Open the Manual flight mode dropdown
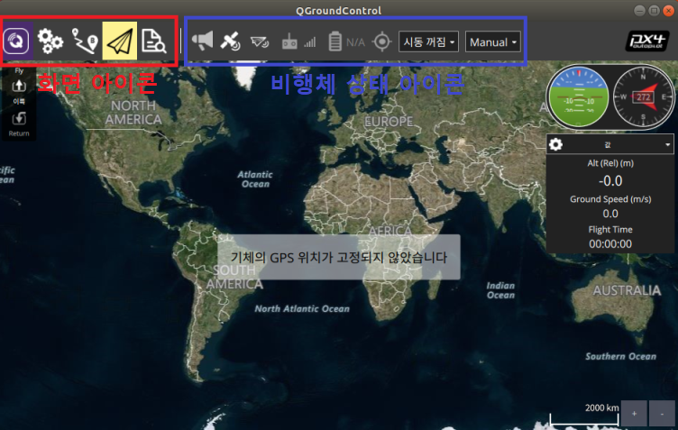The height and width of the screenshot is (430, 678). [x=493, y=42]
